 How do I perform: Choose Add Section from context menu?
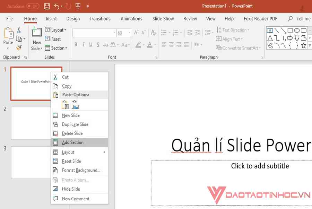click(x=80, y=142)
